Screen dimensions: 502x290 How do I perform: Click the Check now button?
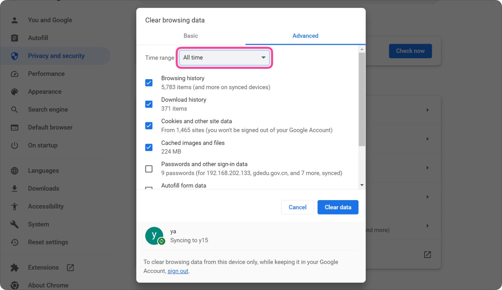pyautogui.click(x=410, y=51)
